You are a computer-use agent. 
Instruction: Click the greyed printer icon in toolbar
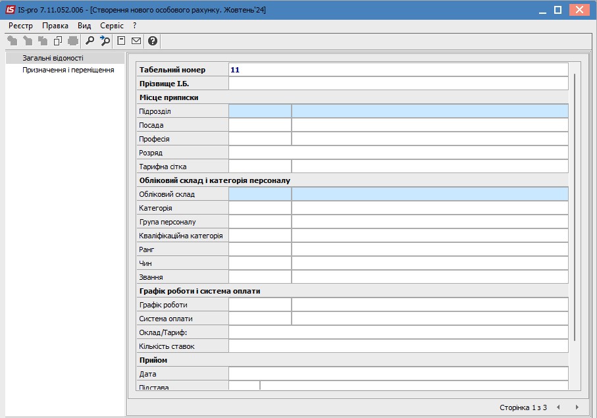[x=72, y=41]
